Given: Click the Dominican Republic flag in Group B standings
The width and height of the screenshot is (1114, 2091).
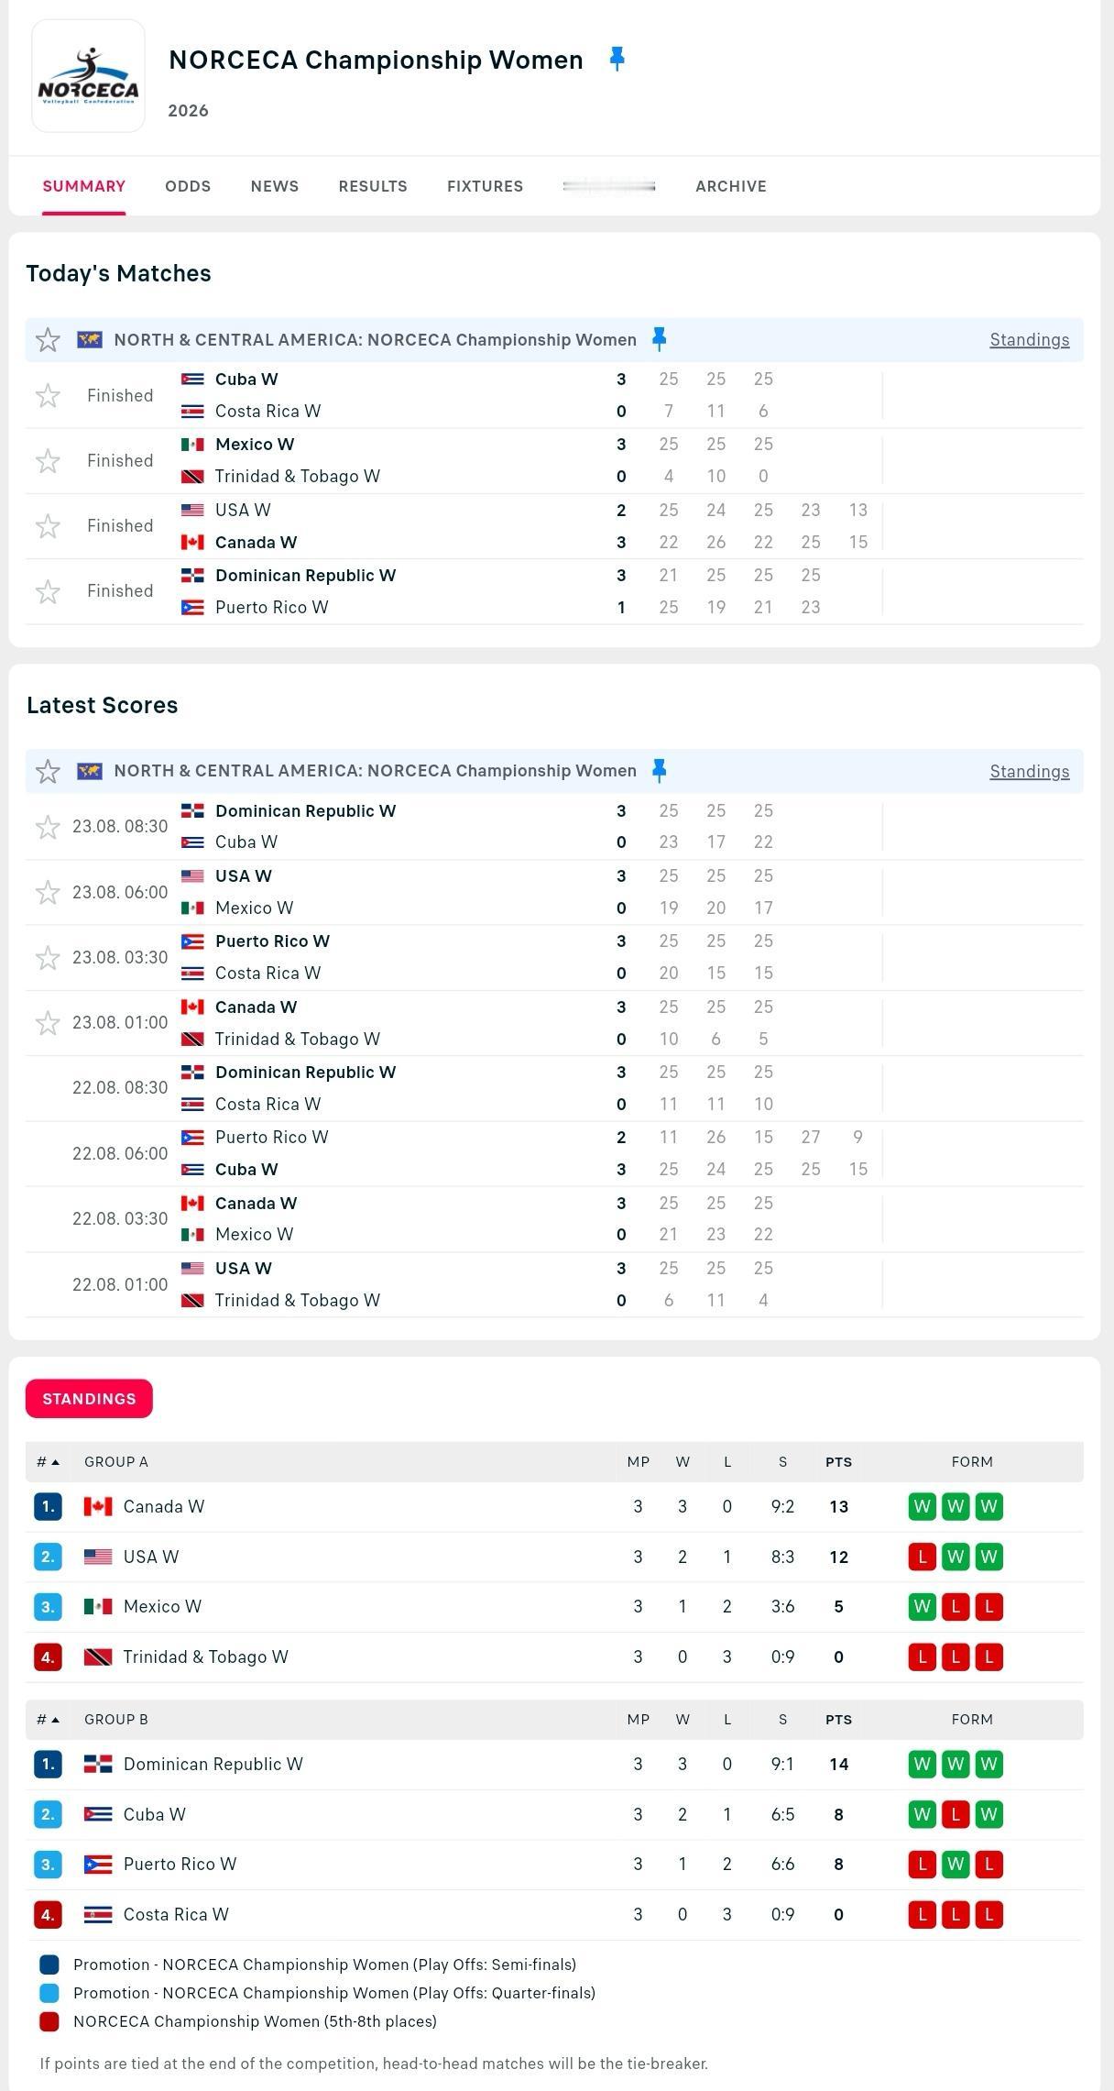Looking at the screenshot, I should [98, 1764].
